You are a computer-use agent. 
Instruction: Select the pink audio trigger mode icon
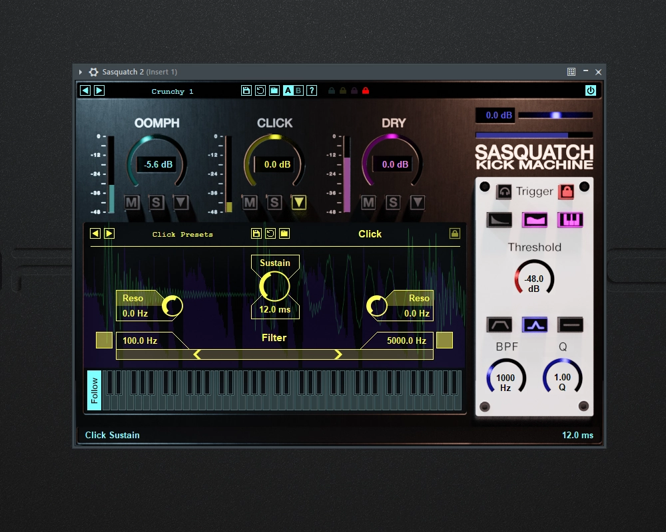click(534, 219)
